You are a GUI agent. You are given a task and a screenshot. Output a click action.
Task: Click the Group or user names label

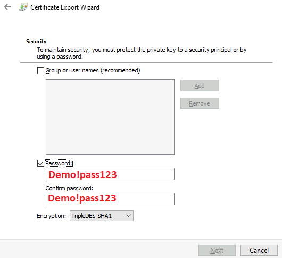tap(93, 70)
